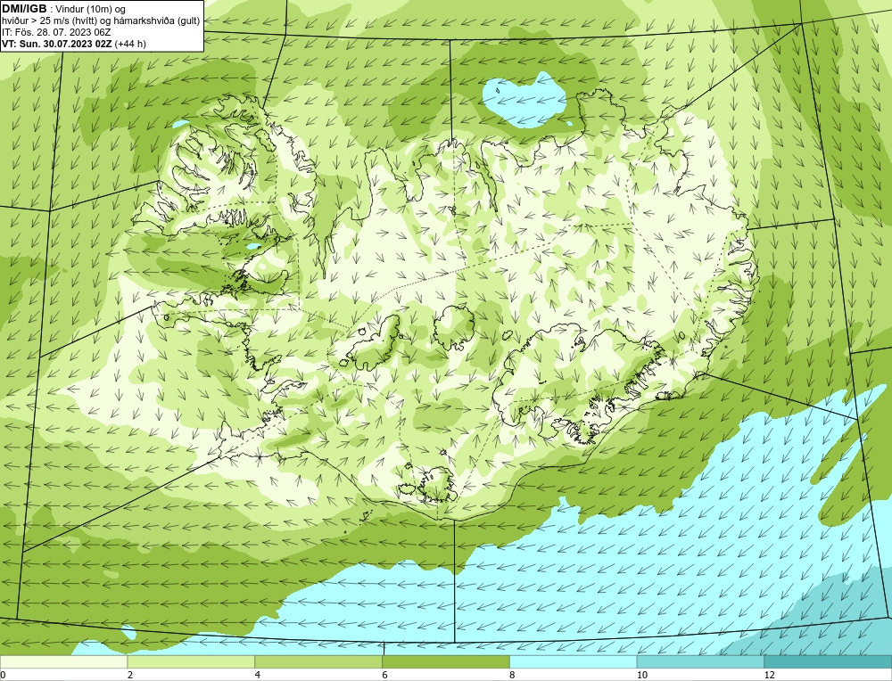Viewport: 892px width, 681px height.
Task: Click the 10–12 m/s turquoise legend band
Action: (x=701, y=661)
